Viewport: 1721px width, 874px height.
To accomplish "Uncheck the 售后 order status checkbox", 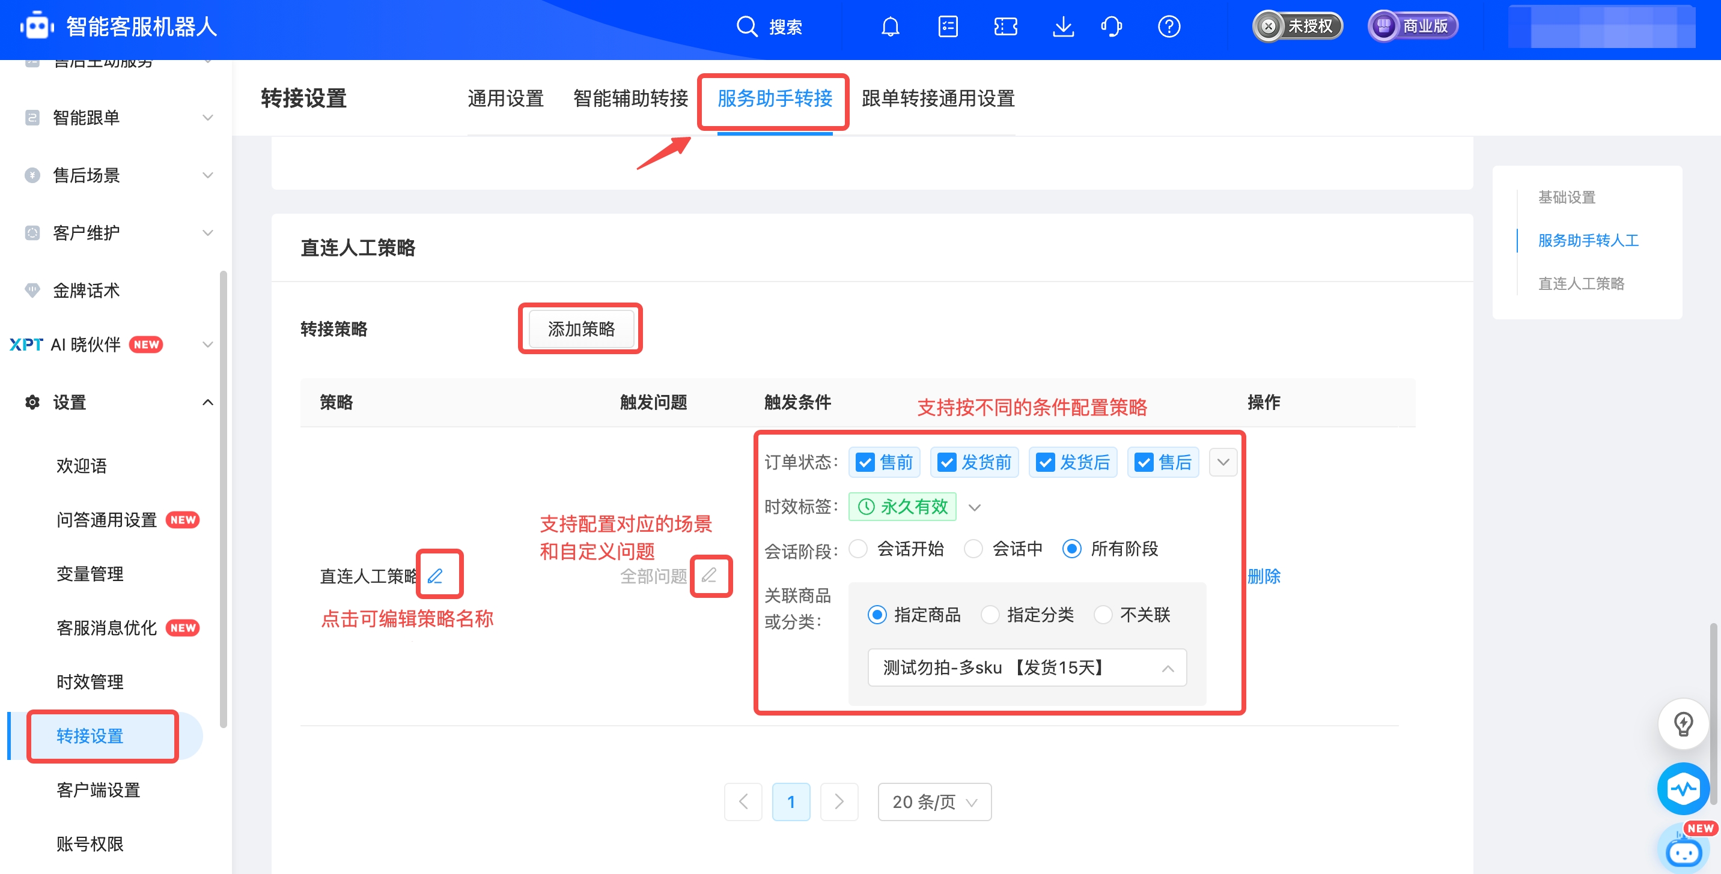I will tap(1144, 462).
